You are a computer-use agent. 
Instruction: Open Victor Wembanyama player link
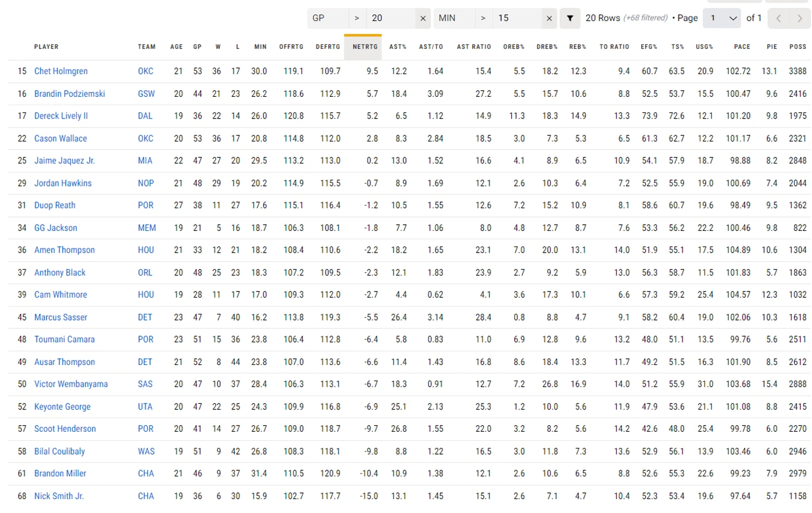[x=71, y=384]
